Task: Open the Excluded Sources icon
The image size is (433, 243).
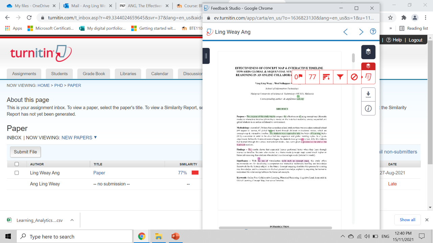Action: (354, 77)
